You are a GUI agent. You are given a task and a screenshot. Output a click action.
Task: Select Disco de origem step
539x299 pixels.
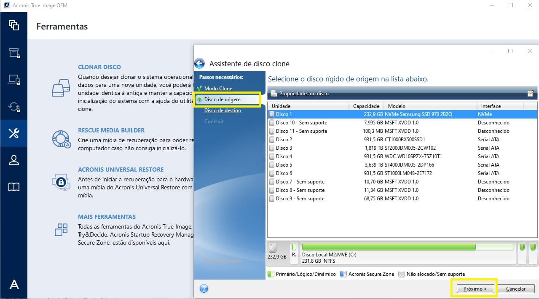tap(223, 100)
